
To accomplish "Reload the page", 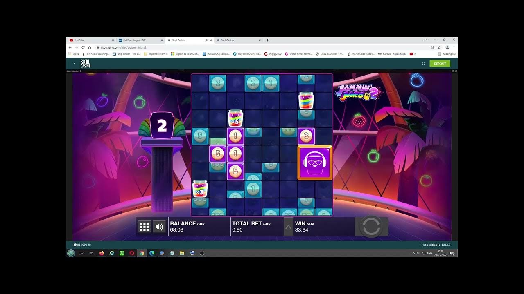I will click(83, 47).
